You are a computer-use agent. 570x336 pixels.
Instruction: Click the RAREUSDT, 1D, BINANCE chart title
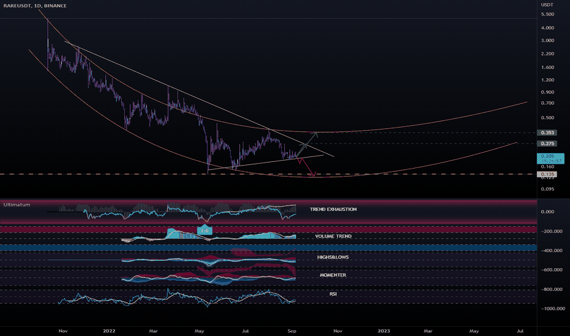click(x=35, y=5)
